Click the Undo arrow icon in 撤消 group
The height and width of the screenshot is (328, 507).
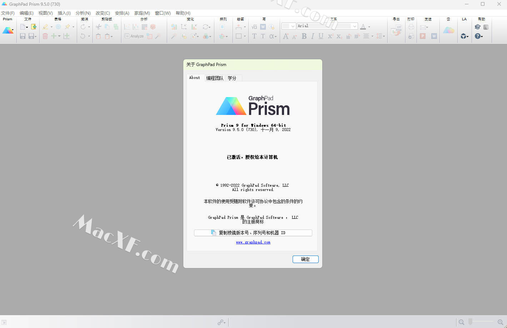83,36
